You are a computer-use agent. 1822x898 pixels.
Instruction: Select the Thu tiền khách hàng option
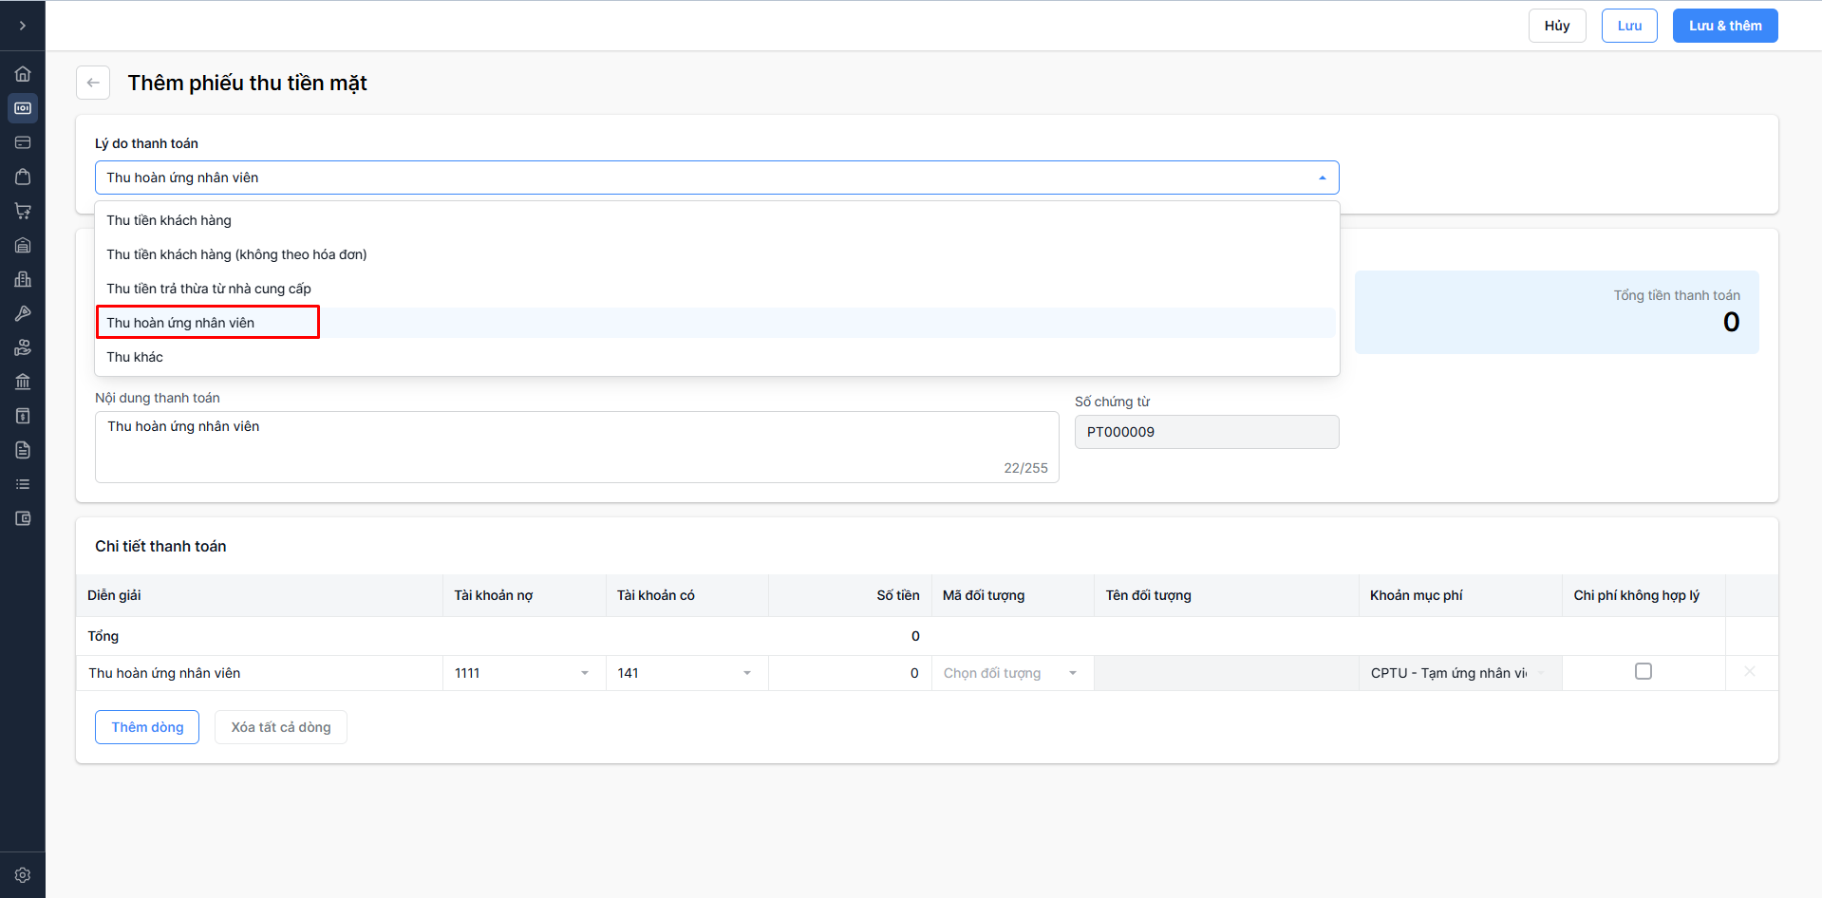click(169, 220)
